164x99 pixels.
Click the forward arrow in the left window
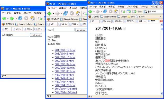tap(12, 19)
